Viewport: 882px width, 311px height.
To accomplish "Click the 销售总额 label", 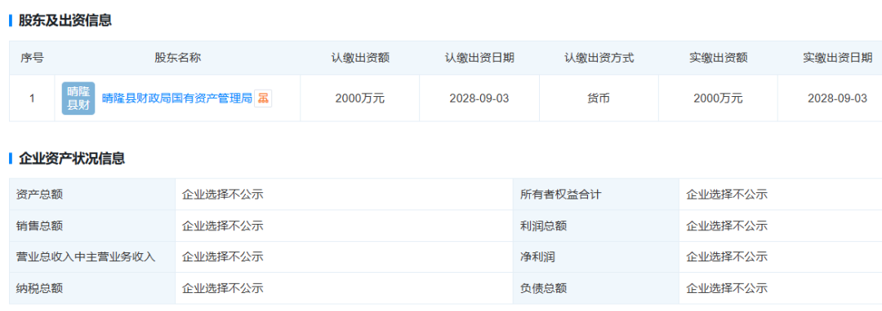I will [39, 226].
